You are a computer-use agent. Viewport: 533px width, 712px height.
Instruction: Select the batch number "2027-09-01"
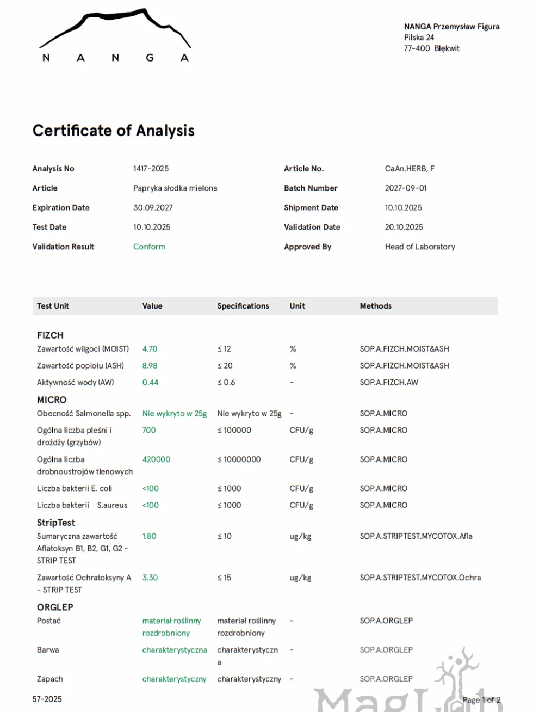(x=406, y=188)
